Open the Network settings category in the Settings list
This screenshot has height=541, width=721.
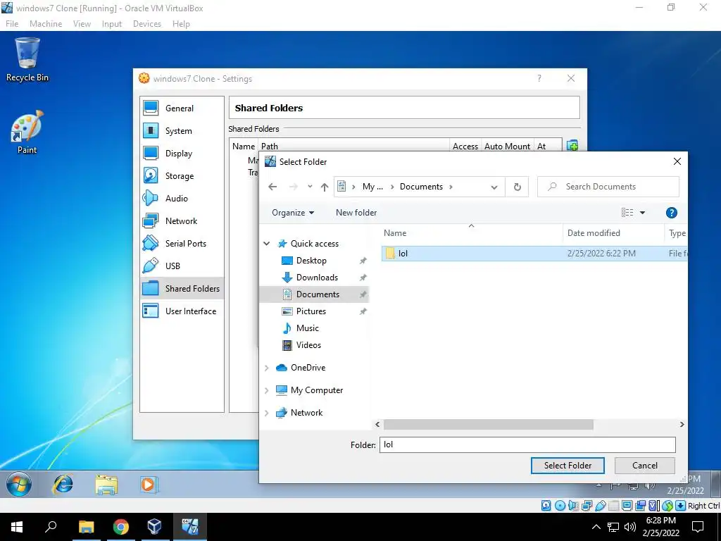pyautogui.click(x=182, y=220)
